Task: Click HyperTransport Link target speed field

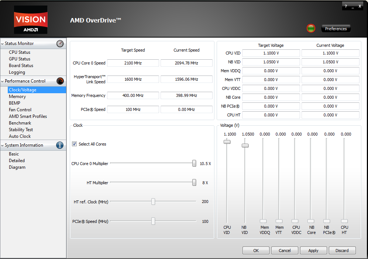Action: [133, 79]
